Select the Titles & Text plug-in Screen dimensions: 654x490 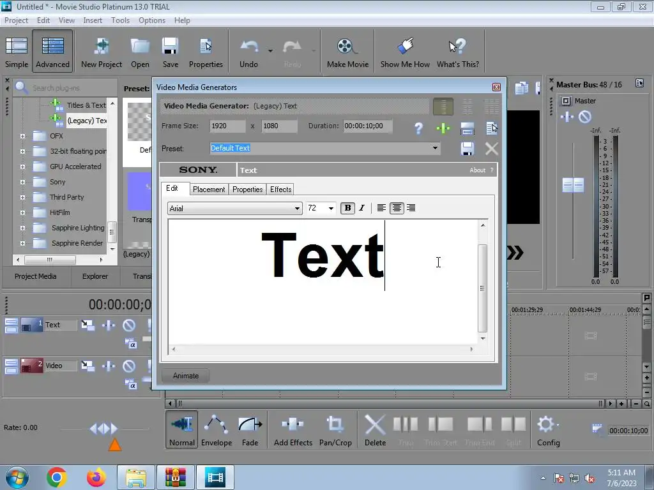86,105
